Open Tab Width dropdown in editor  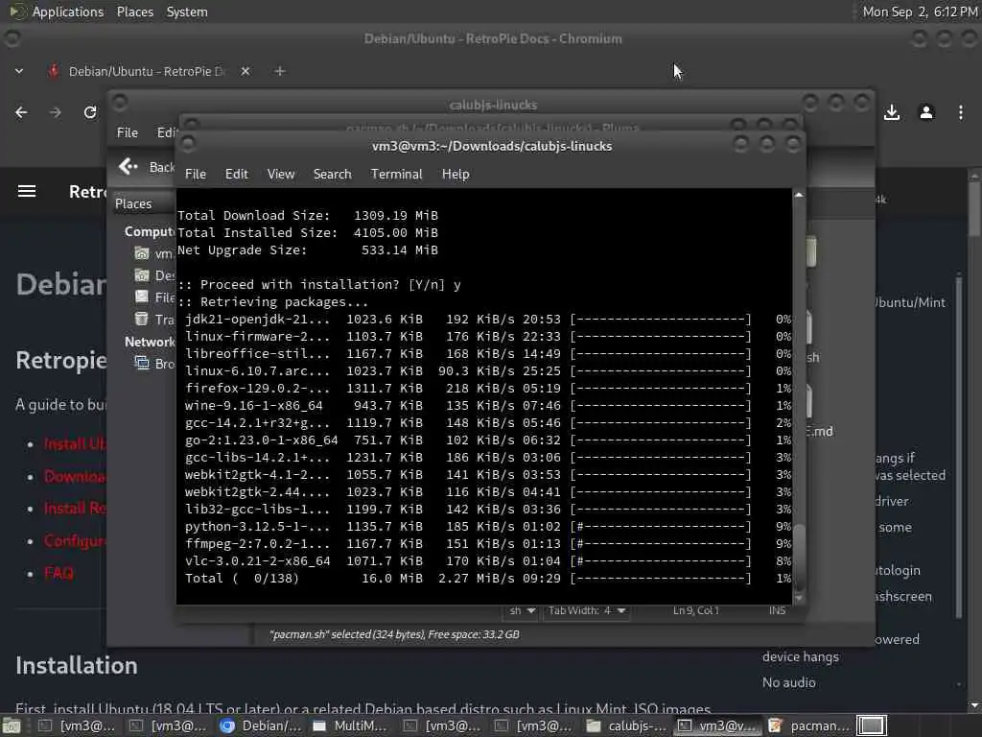587,610
